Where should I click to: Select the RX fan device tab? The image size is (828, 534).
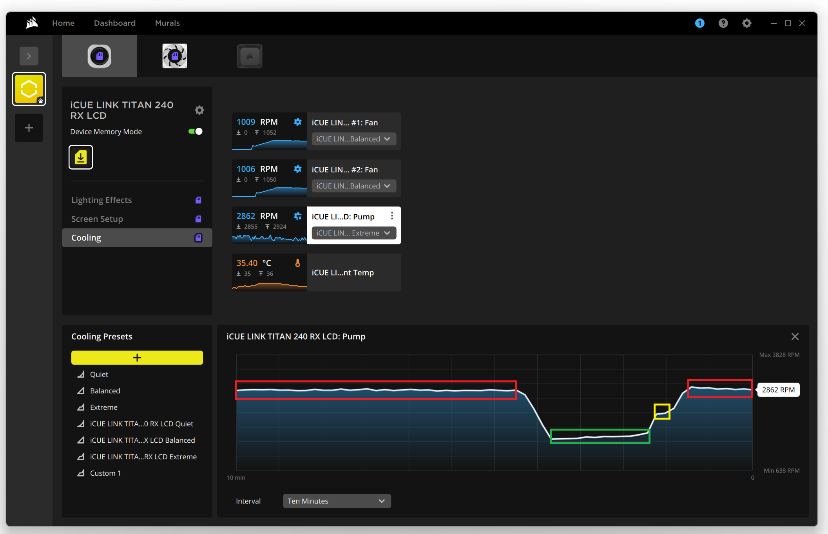(x=175, y=56)
